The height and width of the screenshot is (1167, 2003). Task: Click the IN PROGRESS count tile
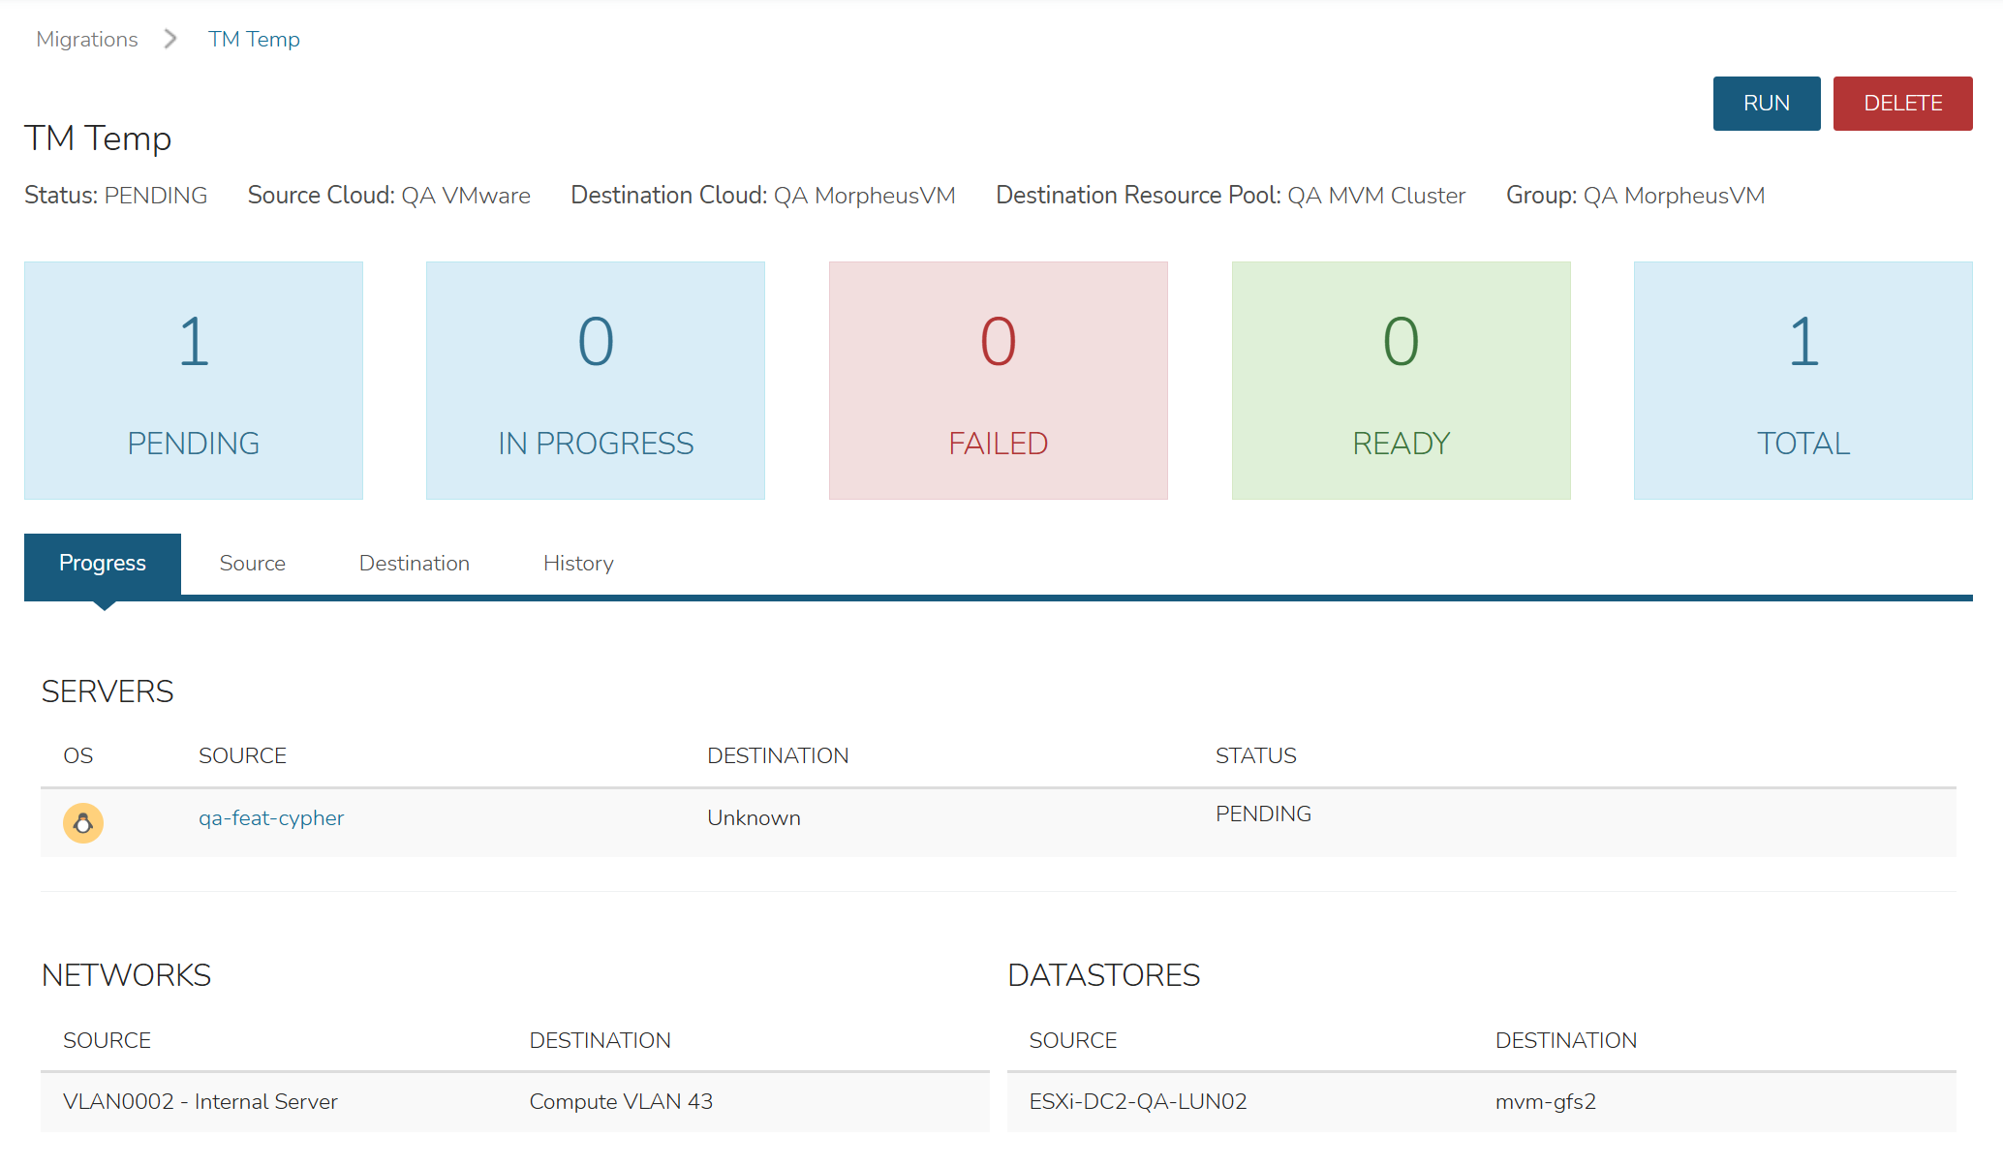(x=596, y=381)
